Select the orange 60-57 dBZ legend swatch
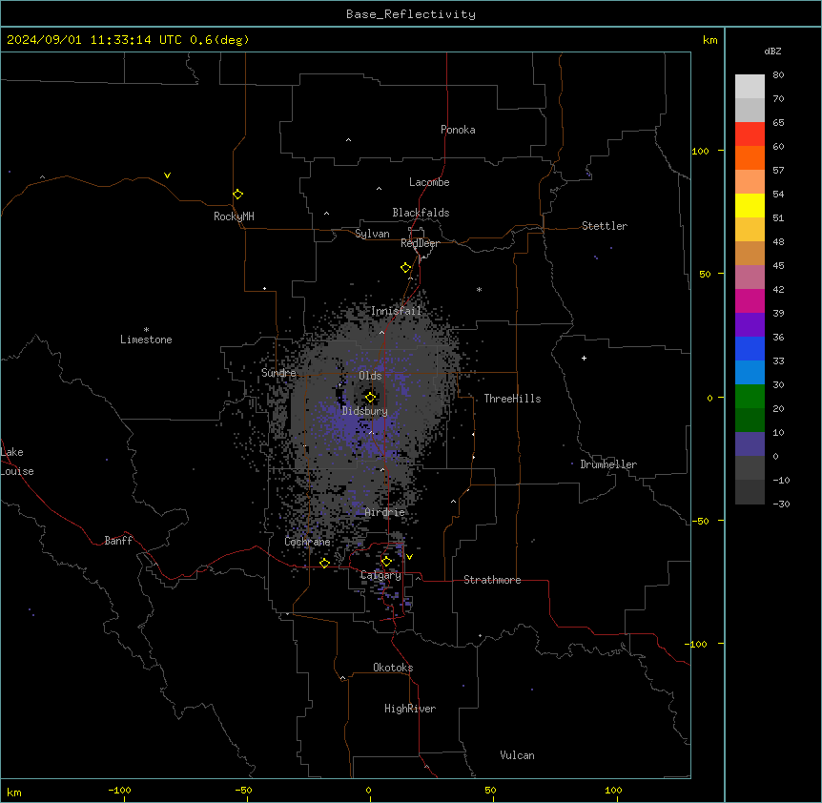822x803 pixels. tap(750, 157)
